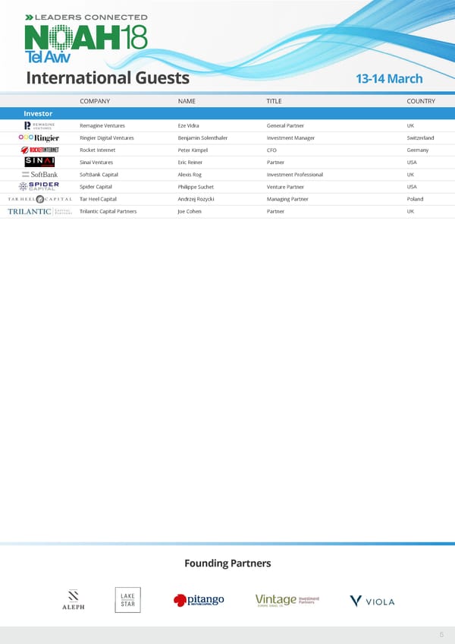This screenshot has height=644, width=455.
Task: Select the Investor section header bar
Action: 227,113
